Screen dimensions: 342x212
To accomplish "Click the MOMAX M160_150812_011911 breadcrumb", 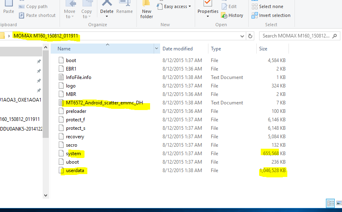I will (45, 36).
